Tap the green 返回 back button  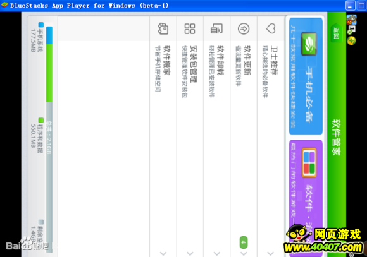[337, 33]
